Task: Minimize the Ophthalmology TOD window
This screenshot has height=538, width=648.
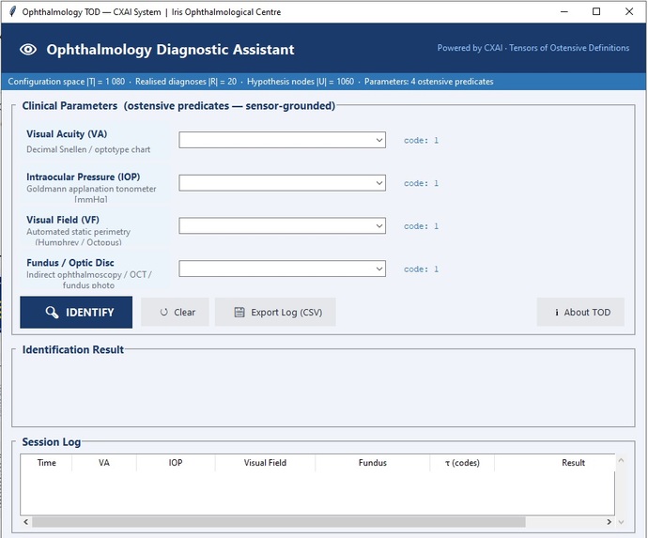Action: pos(564,11)
